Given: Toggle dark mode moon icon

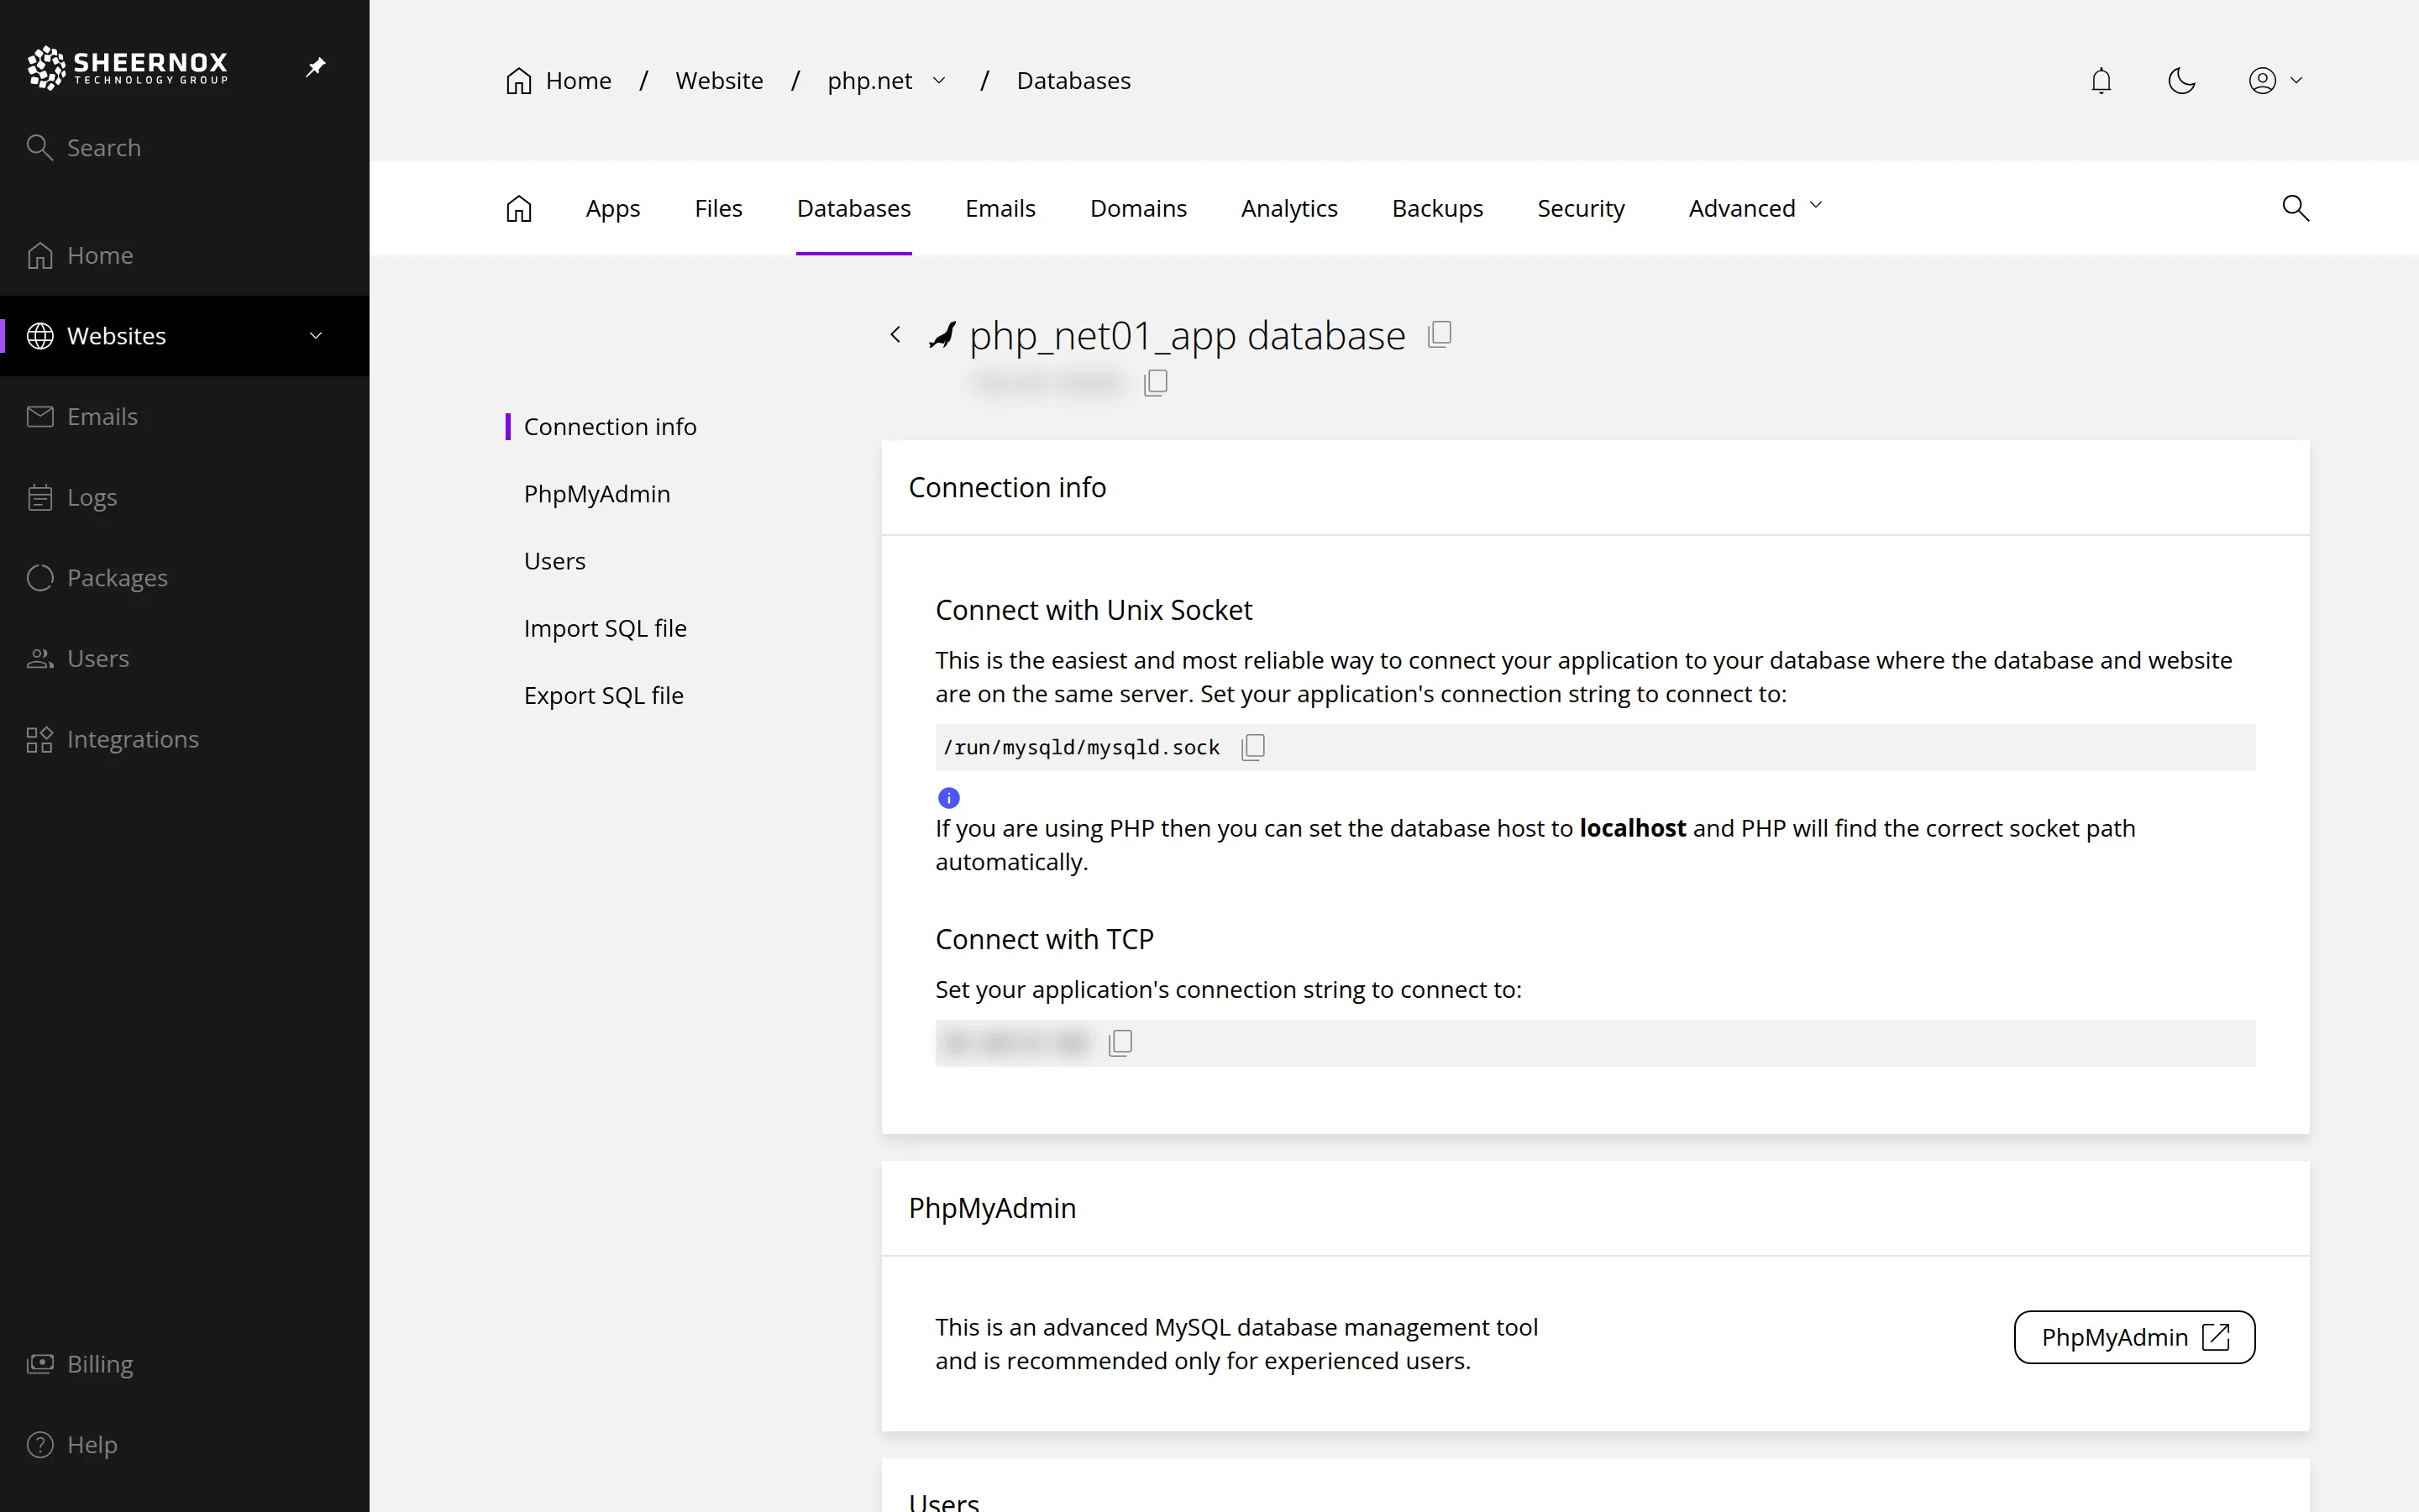Looking at the screenshot, I should pos(2181,80).
